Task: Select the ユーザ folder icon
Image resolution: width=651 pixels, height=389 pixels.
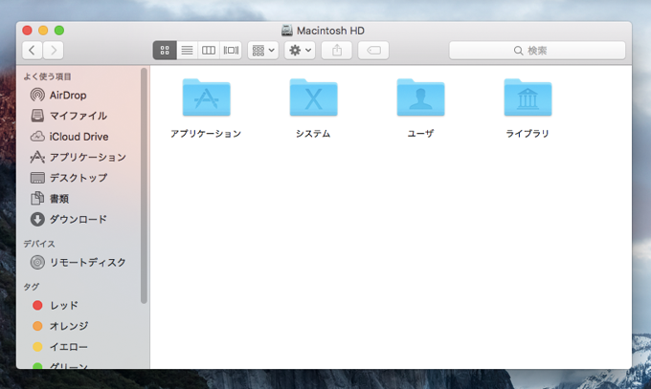Action: pos(420,97)
